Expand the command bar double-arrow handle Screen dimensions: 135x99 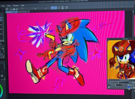coord(4,9)
